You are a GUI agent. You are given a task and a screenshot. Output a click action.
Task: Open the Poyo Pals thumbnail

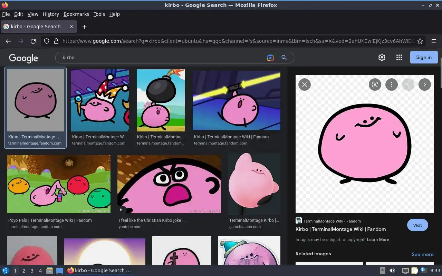pyautogui.click(x=59, y=184)
